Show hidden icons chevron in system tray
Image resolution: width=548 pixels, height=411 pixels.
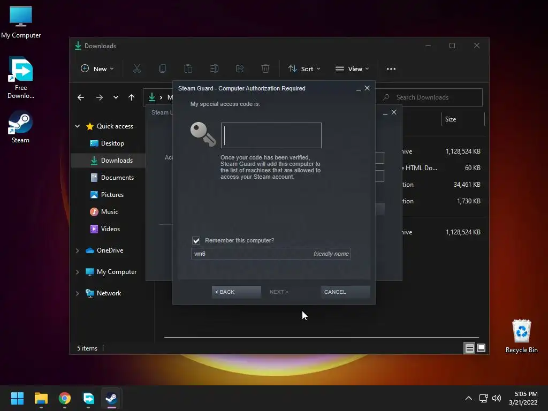(x=469, y=398)
